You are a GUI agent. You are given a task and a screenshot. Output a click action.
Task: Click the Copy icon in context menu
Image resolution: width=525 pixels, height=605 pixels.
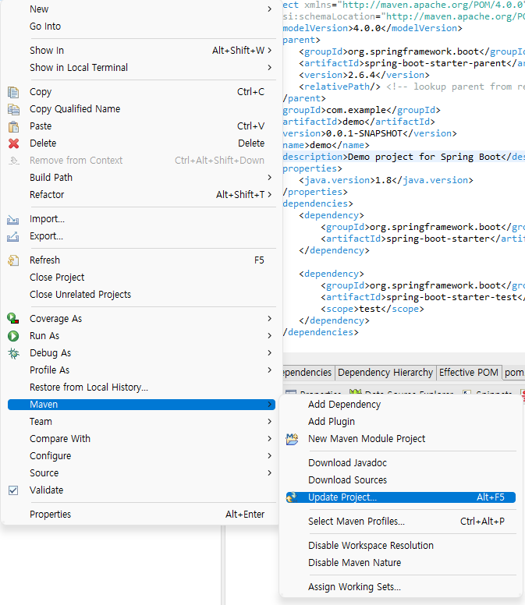click(x=13, y=92)
